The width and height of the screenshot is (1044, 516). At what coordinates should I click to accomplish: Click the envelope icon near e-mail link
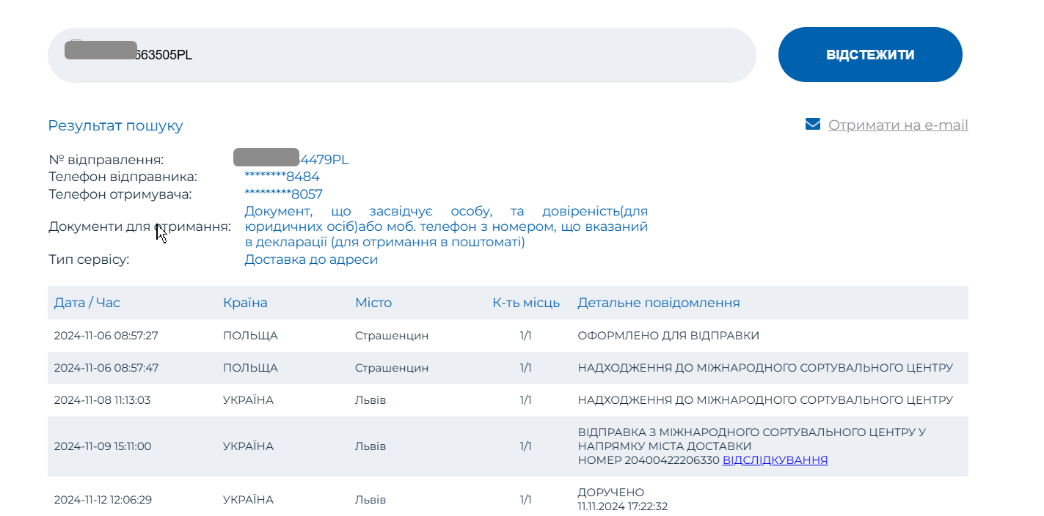pyautogui.click(x=812, y=125)
